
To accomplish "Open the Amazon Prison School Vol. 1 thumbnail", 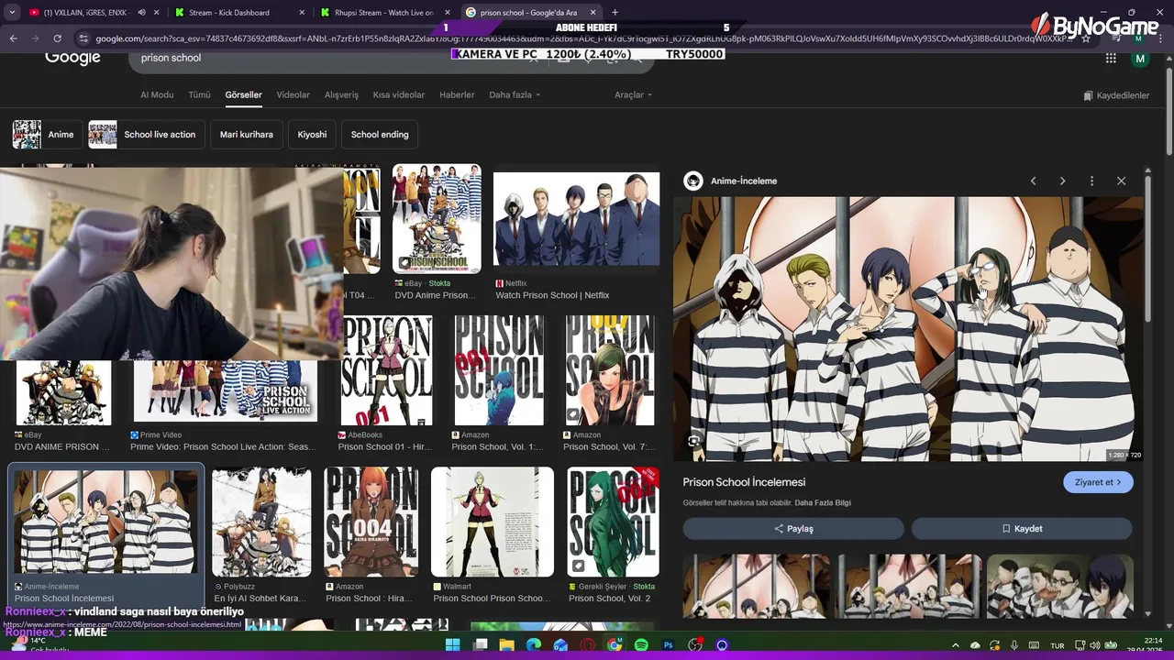I will [499, 370].
